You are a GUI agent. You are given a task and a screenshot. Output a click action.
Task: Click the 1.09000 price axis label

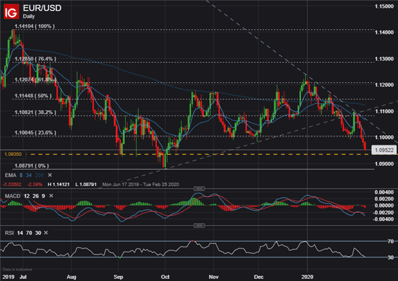[384, 164]
